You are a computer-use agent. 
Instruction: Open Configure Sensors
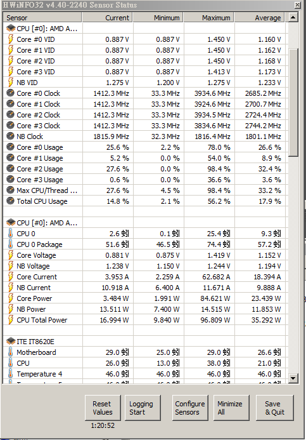coord(190,408)
